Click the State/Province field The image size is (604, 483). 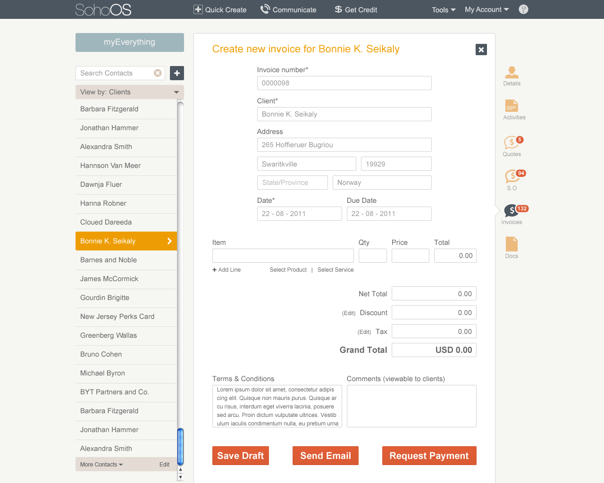click(293, 183)
